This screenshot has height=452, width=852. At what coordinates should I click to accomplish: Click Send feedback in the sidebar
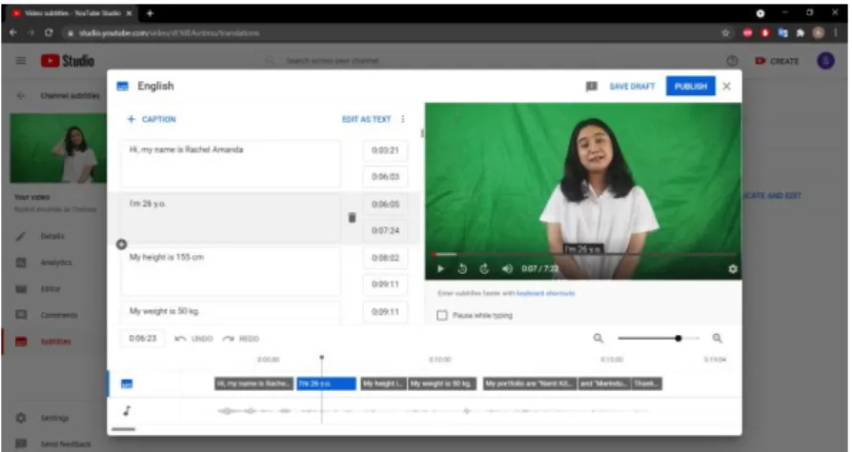pos(66,443)
